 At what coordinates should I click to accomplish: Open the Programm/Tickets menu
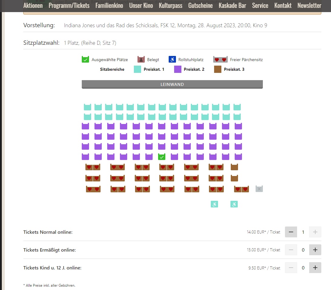pyautogui.click(x=69, y=5)
